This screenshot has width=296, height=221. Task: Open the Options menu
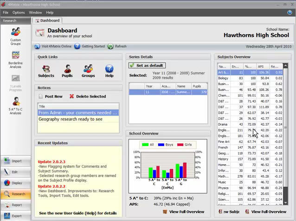pyautogui.click(x=19, y=12)
